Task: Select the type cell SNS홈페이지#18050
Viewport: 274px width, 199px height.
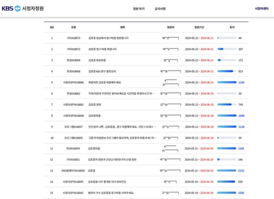Action: (x=73, y=171)
